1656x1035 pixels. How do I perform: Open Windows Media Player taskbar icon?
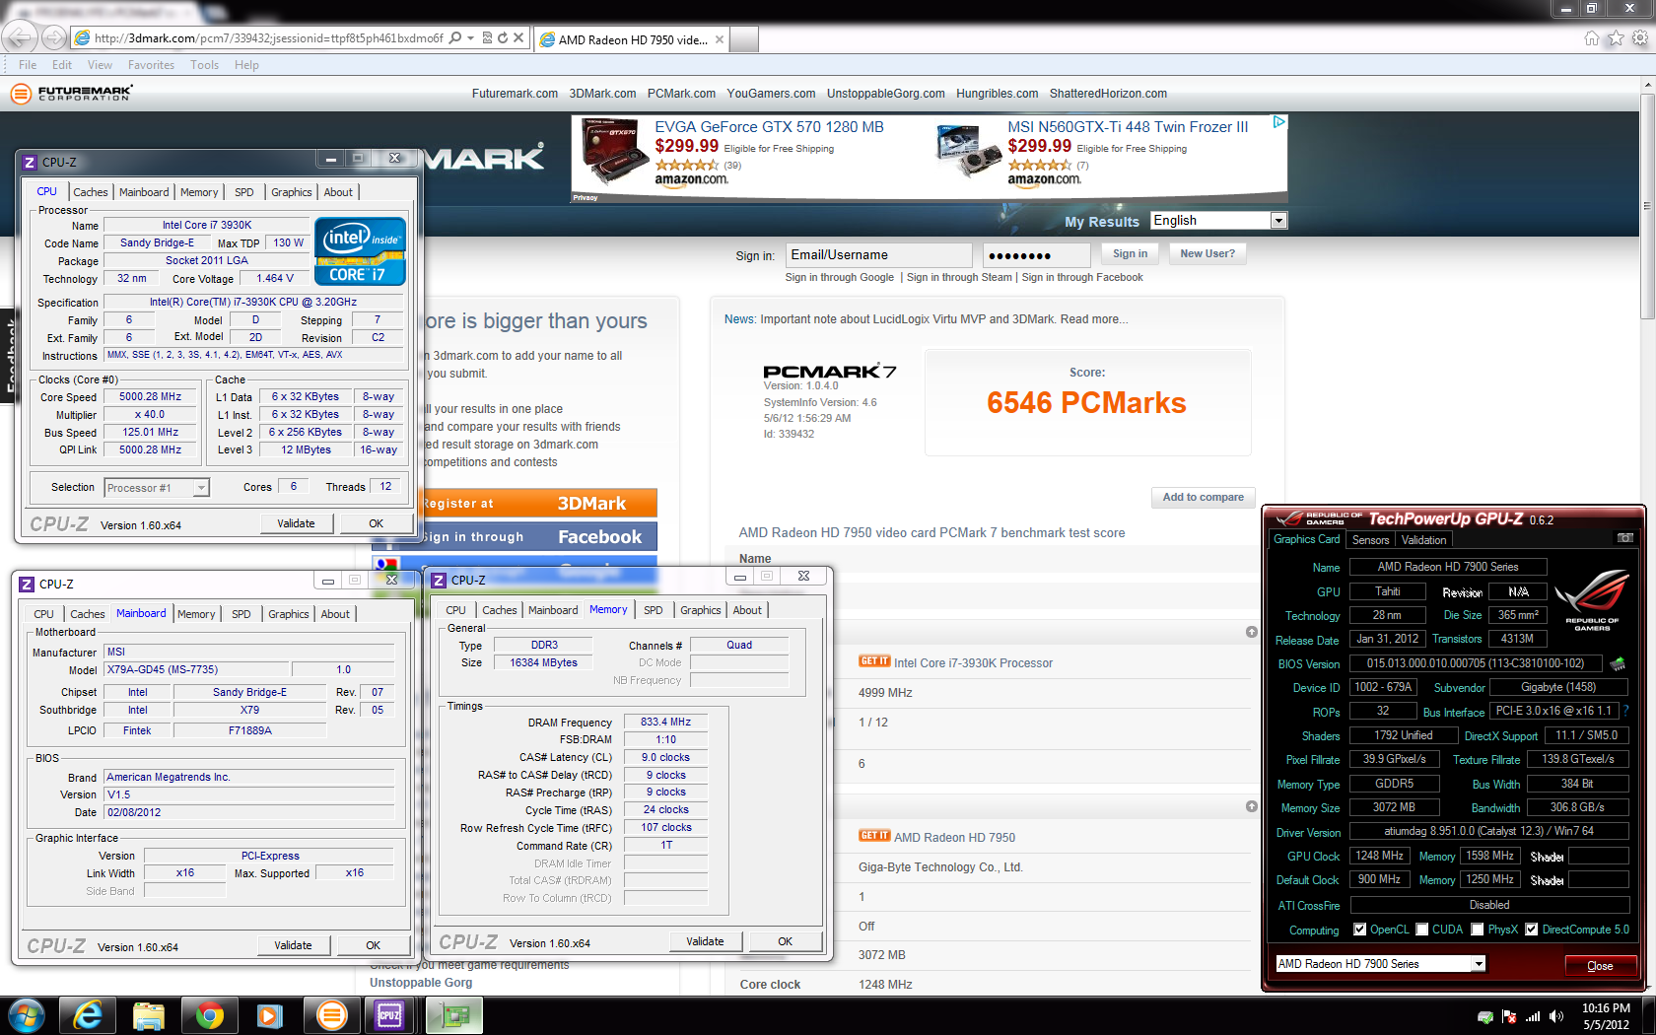(x=269, y=1015)
